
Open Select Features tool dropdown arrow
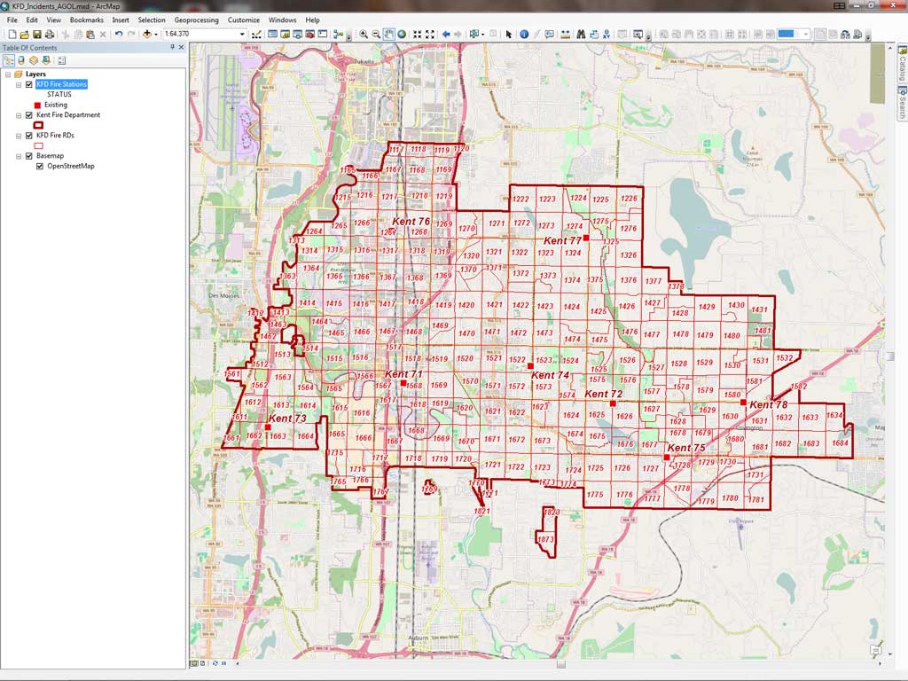(482, 35)
